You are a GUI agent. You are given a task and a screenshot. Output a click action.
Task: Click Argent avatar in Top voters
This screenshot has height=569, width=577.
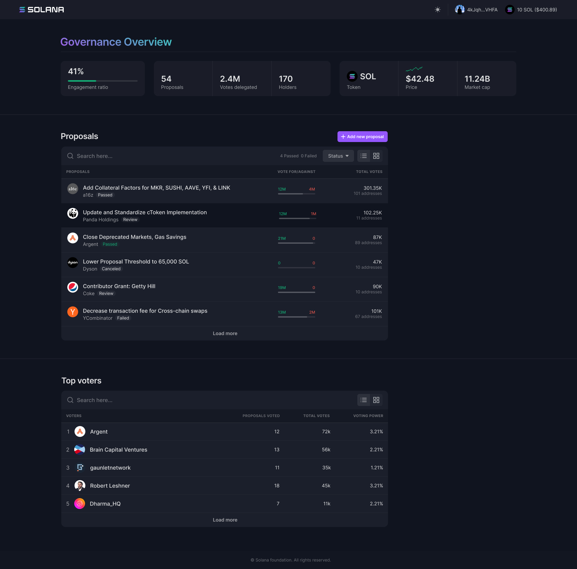pyautogui.click(x=80, y=432)
